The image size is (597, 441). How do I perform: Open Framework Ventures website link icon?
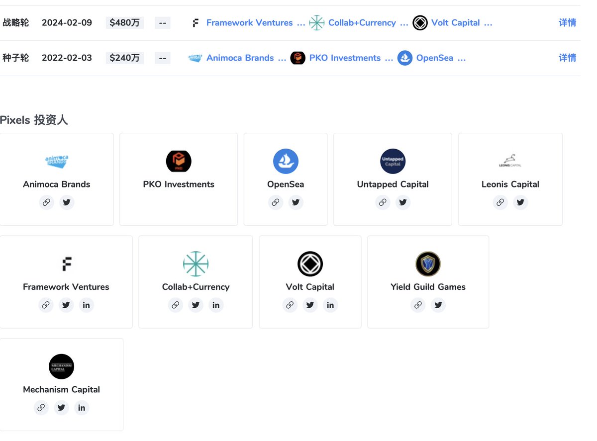(46, 305)
